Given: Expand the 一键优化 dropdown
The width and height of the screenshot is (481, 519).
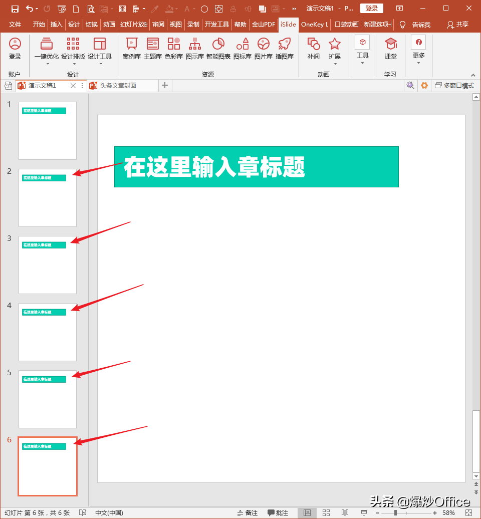Looking at the screenshot, I should point(48,64).
